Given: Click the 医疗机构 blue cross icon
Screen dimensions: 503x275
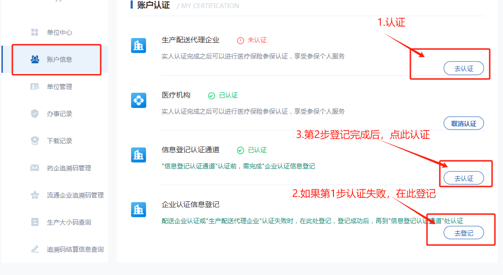Looking at the screenshot, I should pyautogui.click(x=139, y=100).
